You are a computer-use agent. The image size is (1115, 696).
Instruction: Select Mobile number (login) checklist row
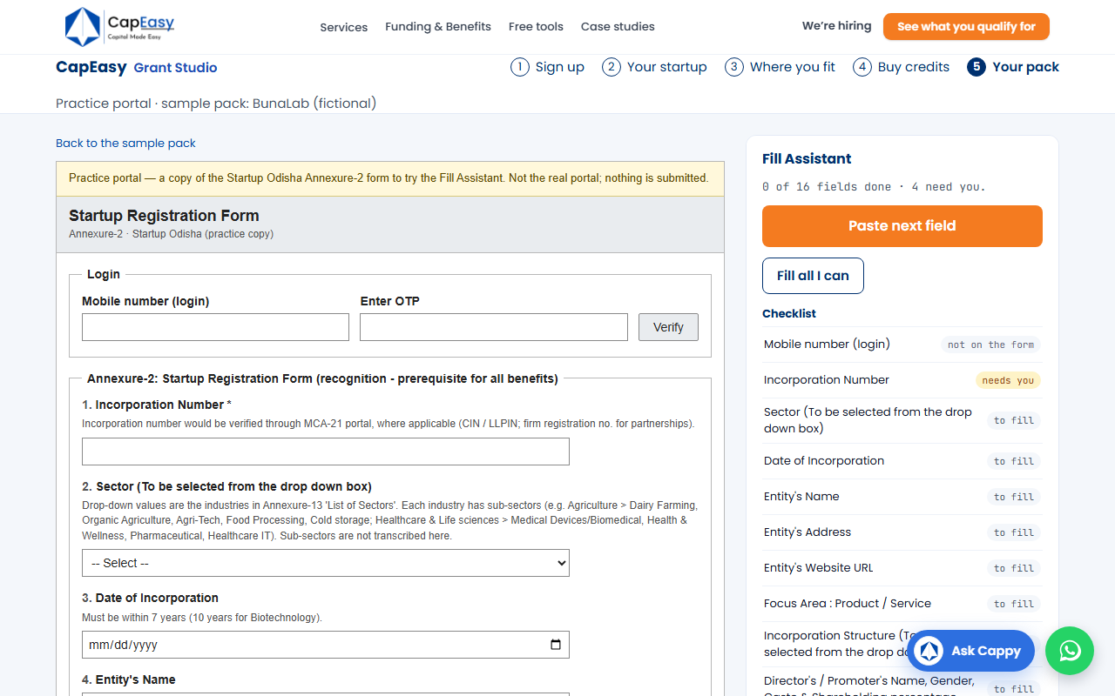[x=902, y=345]
